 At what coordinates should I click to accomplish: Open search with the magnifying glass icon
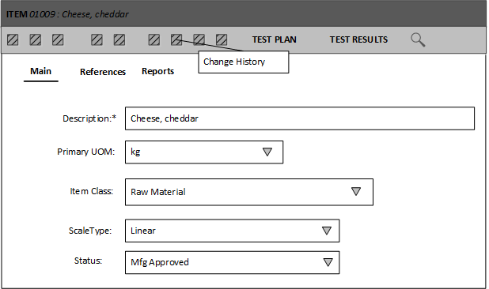point(418,39)
